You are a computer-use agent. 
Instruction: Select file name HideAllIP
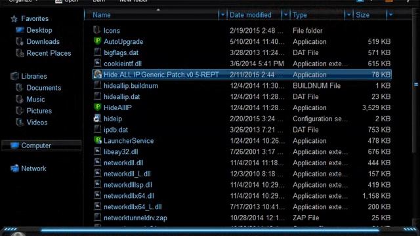pos(117,108)
